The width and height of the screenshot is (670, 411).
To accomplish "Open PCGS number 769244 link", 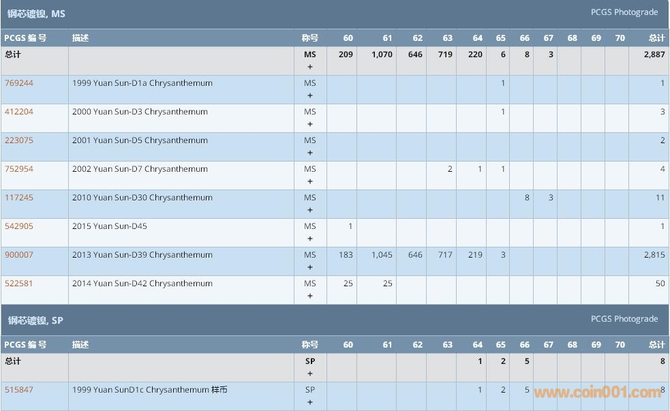I will tap(19, 83).
